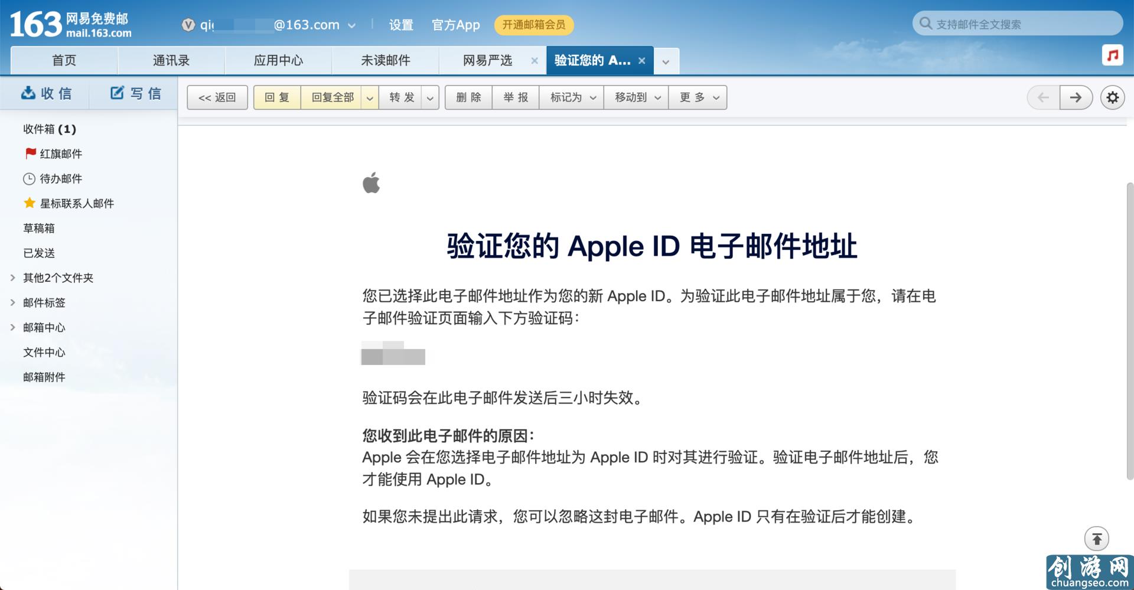Open 更多 more dropdown
The image size is (1134, 590).
(x=698, y=97)
